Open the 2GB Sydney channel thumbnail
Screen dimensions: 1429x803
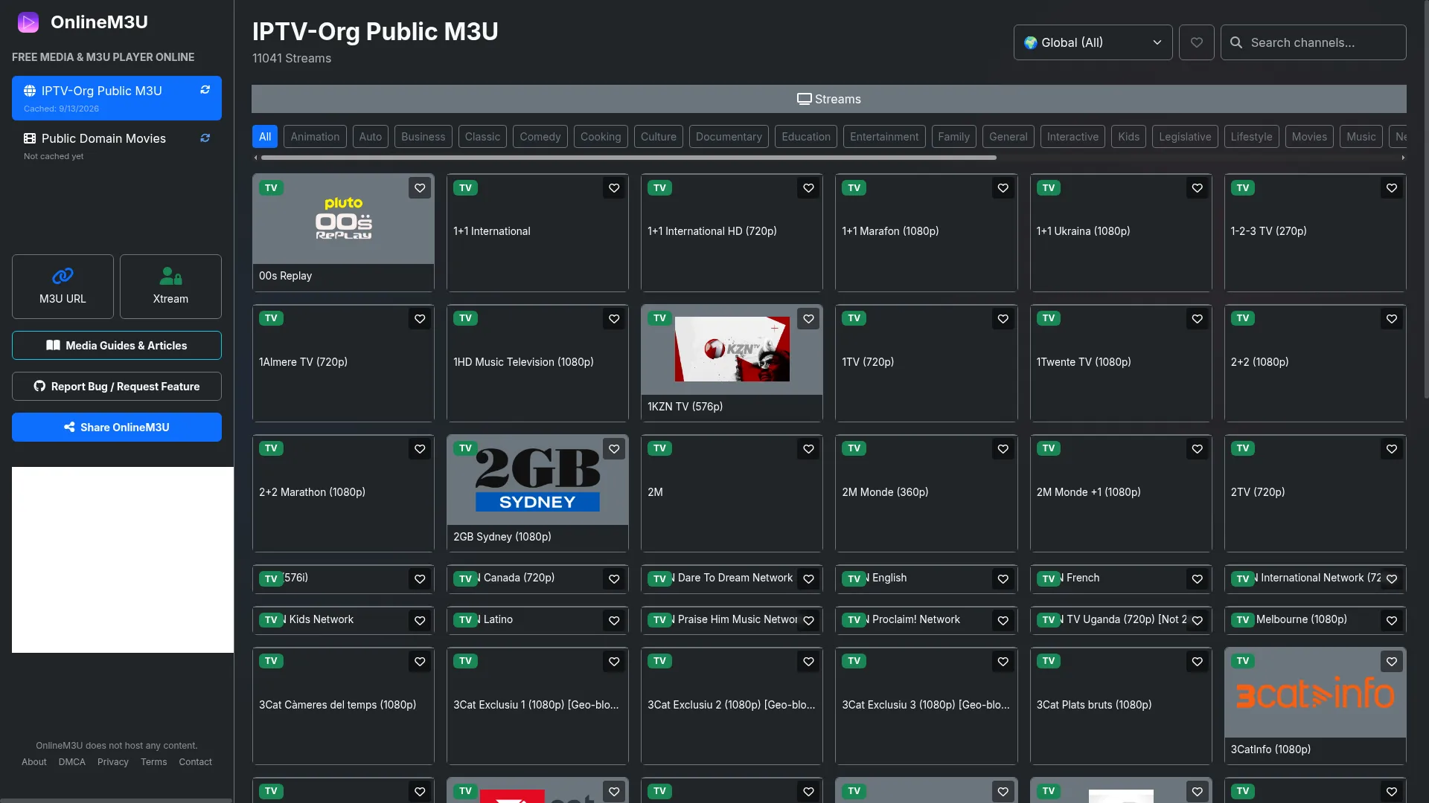point(537,480)
